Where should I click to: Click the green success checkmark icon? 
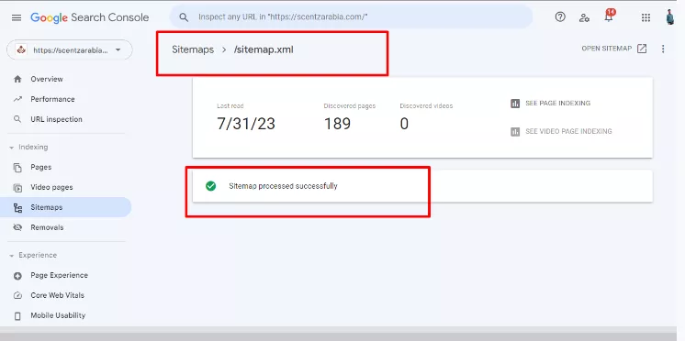coord(210,186)
